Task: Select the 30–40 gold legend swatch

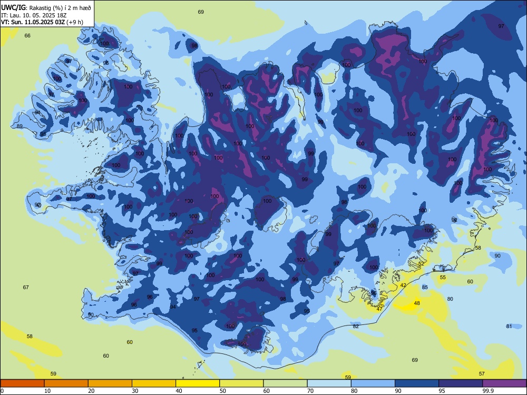Action: point(154,383)
